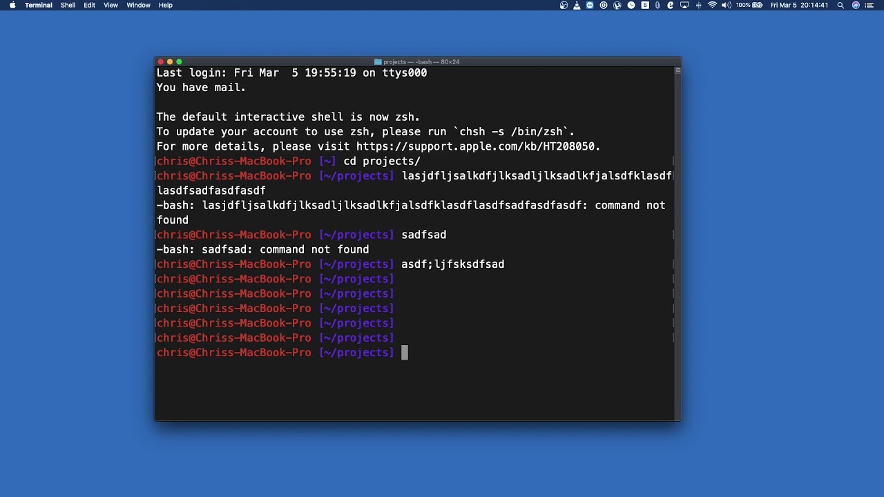Open the Notification Center icon
884x497 pixels.
point(870,5)
